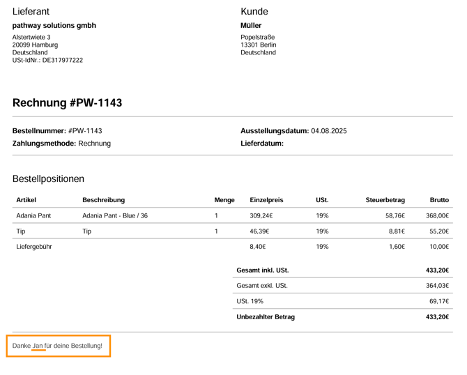
Task: Click the highlighted Danke footer message box
Action: (59, 346)
